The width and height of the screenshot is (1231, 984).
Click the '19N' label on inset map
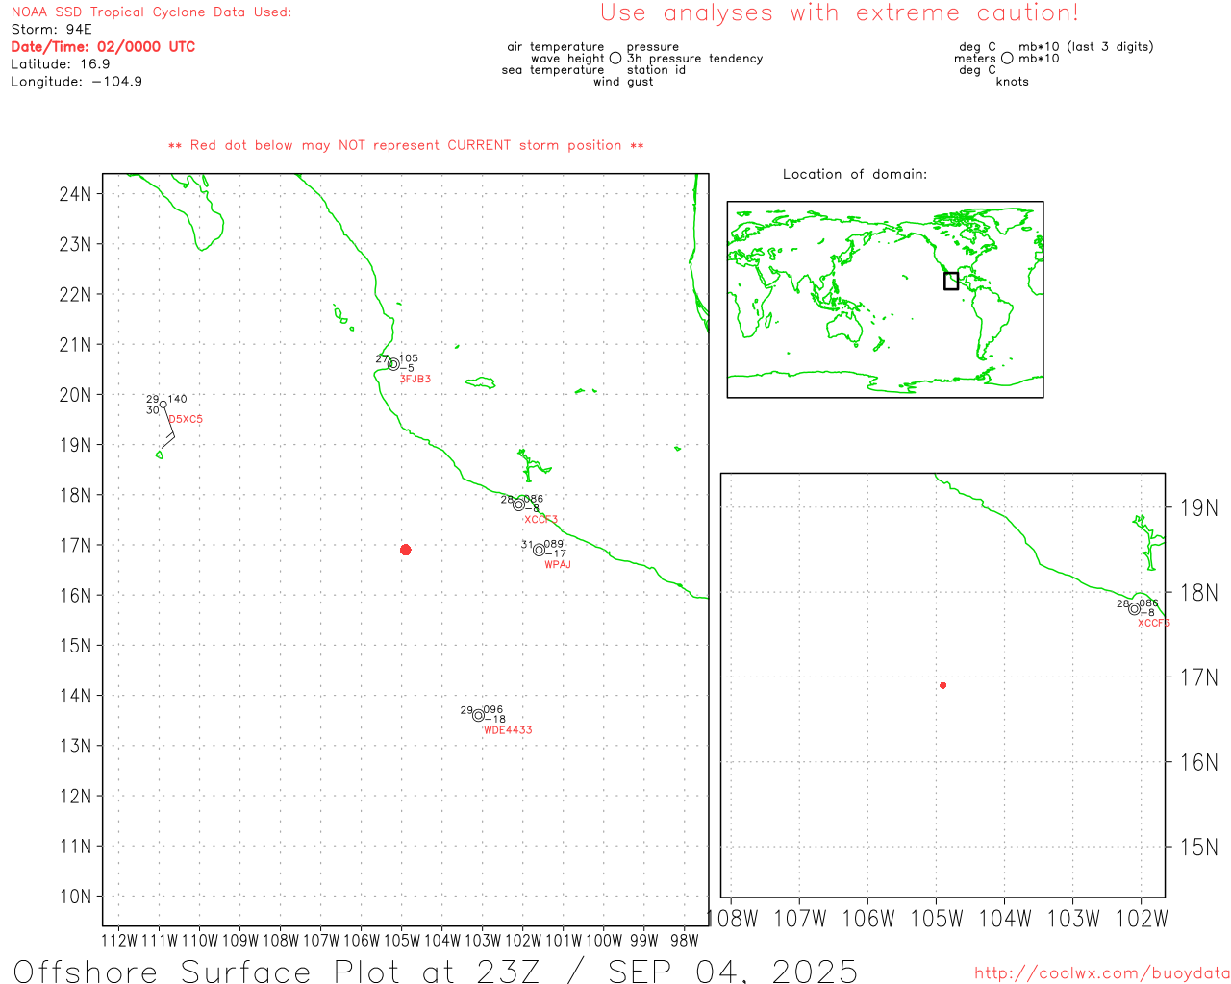click(1199, 508)
